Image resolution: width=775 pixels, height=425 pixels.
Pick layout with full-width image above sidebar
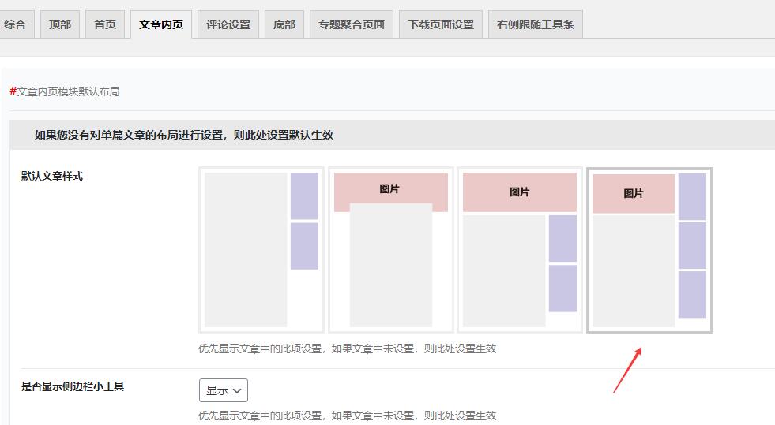519,249
